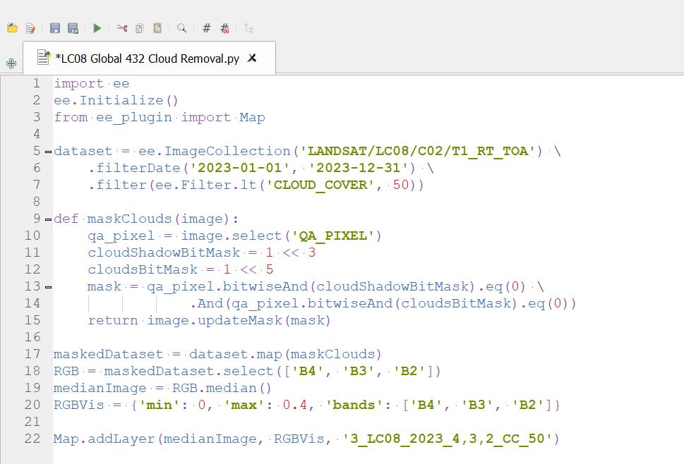Click 'cloudsBitMask = 1 << 5' line
Screen dimensions: 684x464
[181, 269]
